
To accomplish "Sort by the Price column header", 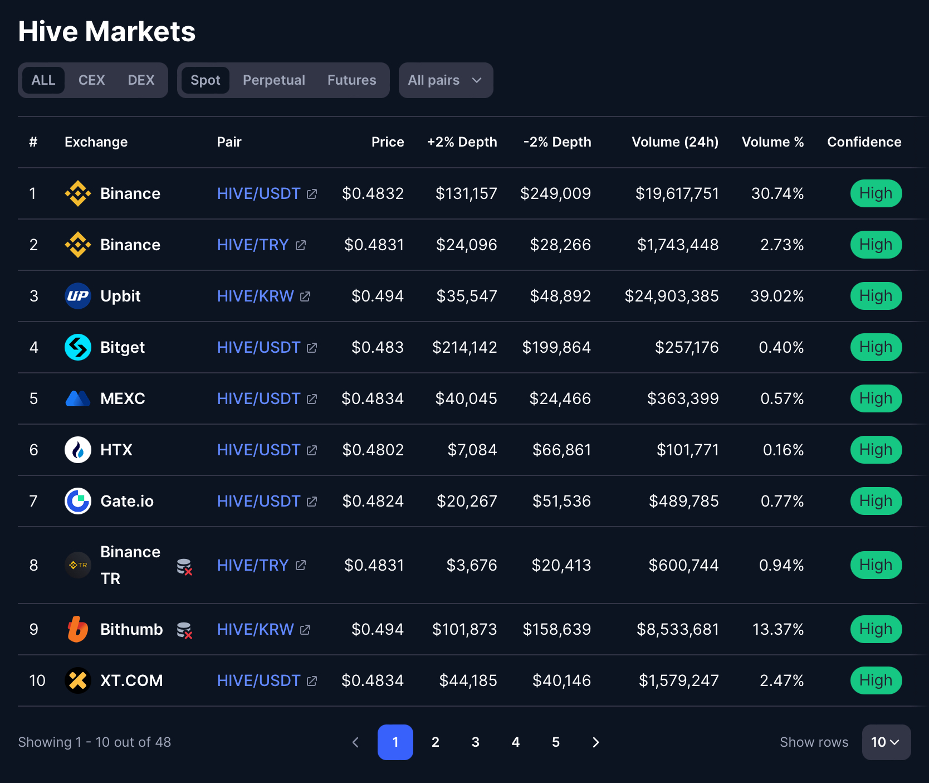I will [388, 142].
